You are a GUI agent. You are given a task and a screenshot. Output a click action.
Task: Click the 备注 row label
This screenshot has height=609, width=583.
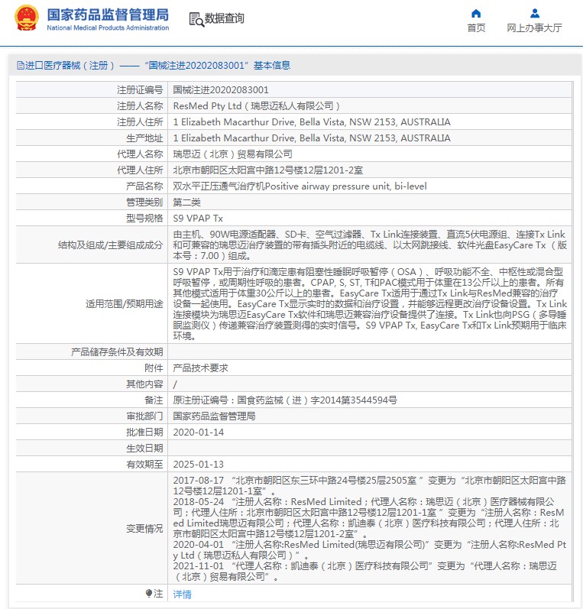coord(154,400)
